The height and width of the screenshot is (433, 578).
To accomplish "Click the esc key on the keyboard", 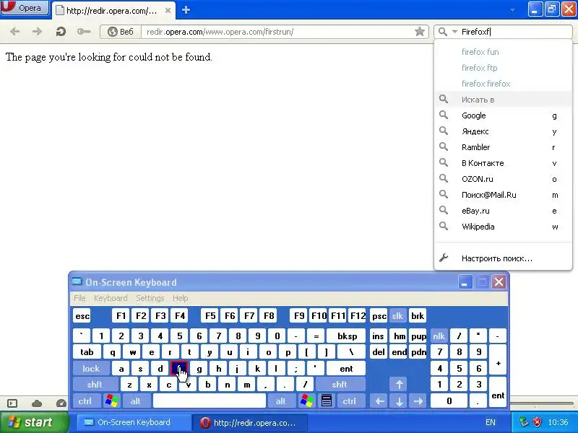I will 82,316.
